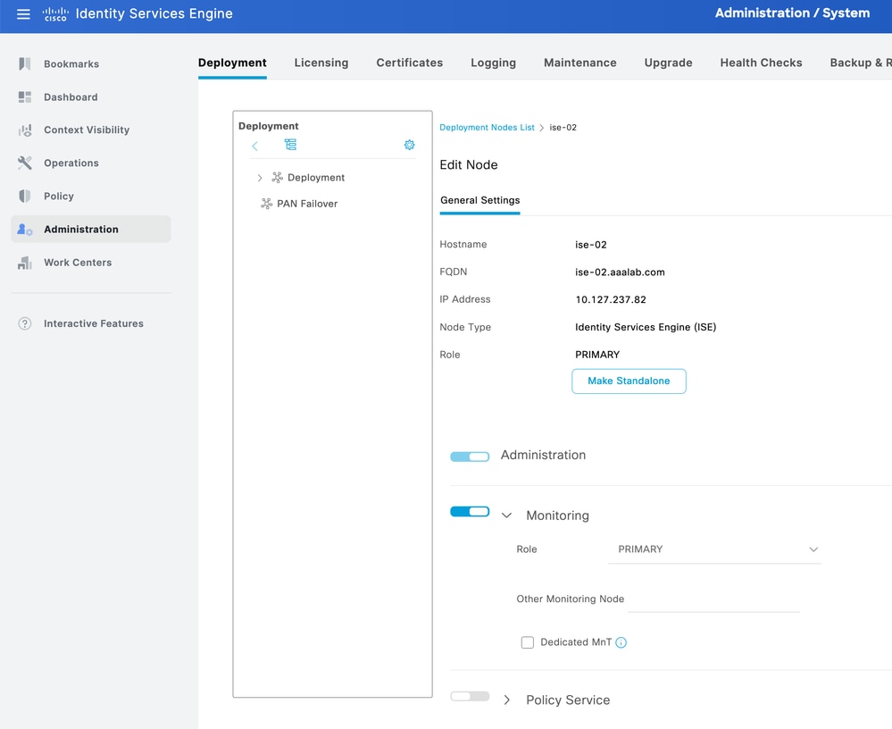Toggle the Monitoring persona switch
This screenshot has height=729, width=892.
tap(470, 512)
